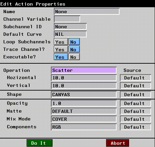Enable Trace Channel with Yes
Screen dimensions: 155x147
pyautogui.click(x=61, y=49)
